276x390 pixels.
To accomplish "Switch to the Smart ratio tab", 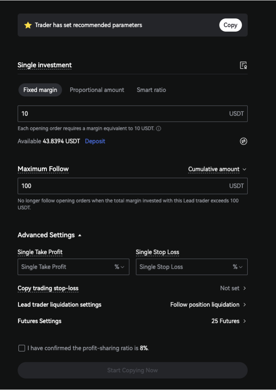I will point(151,90).
